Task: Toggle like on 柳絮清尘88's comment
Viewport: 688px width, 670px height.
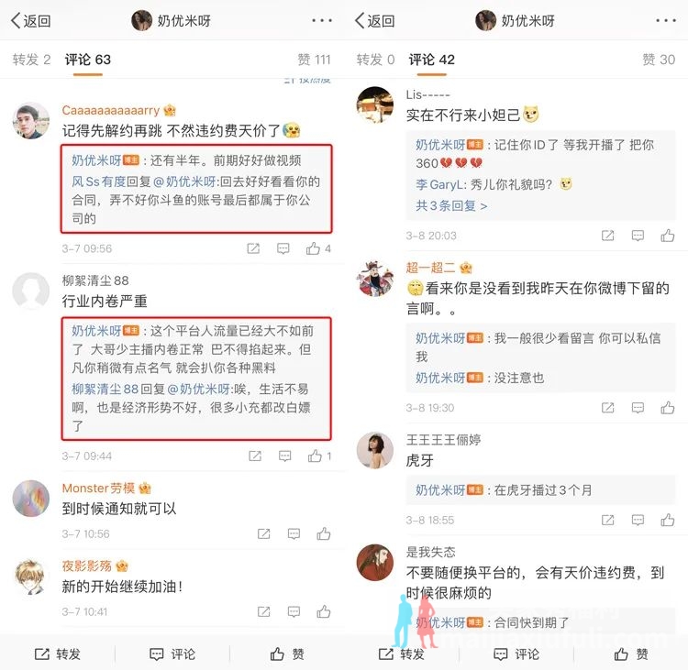Action: [315, 456]
